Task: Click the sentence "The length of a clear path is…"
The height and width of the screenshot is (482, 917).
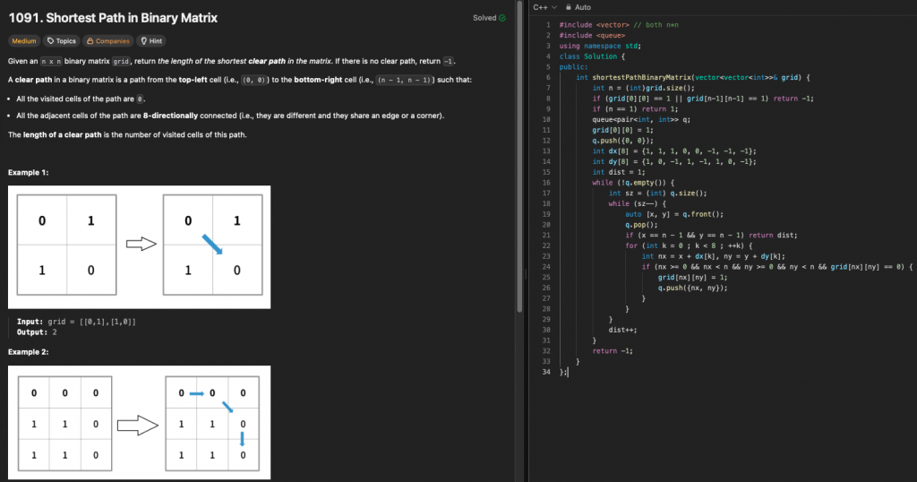Action: tap(127, 134)
